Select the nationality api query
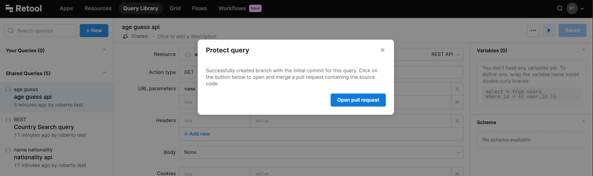This screenshot has width=593, height=176. [x=57, y=158]
